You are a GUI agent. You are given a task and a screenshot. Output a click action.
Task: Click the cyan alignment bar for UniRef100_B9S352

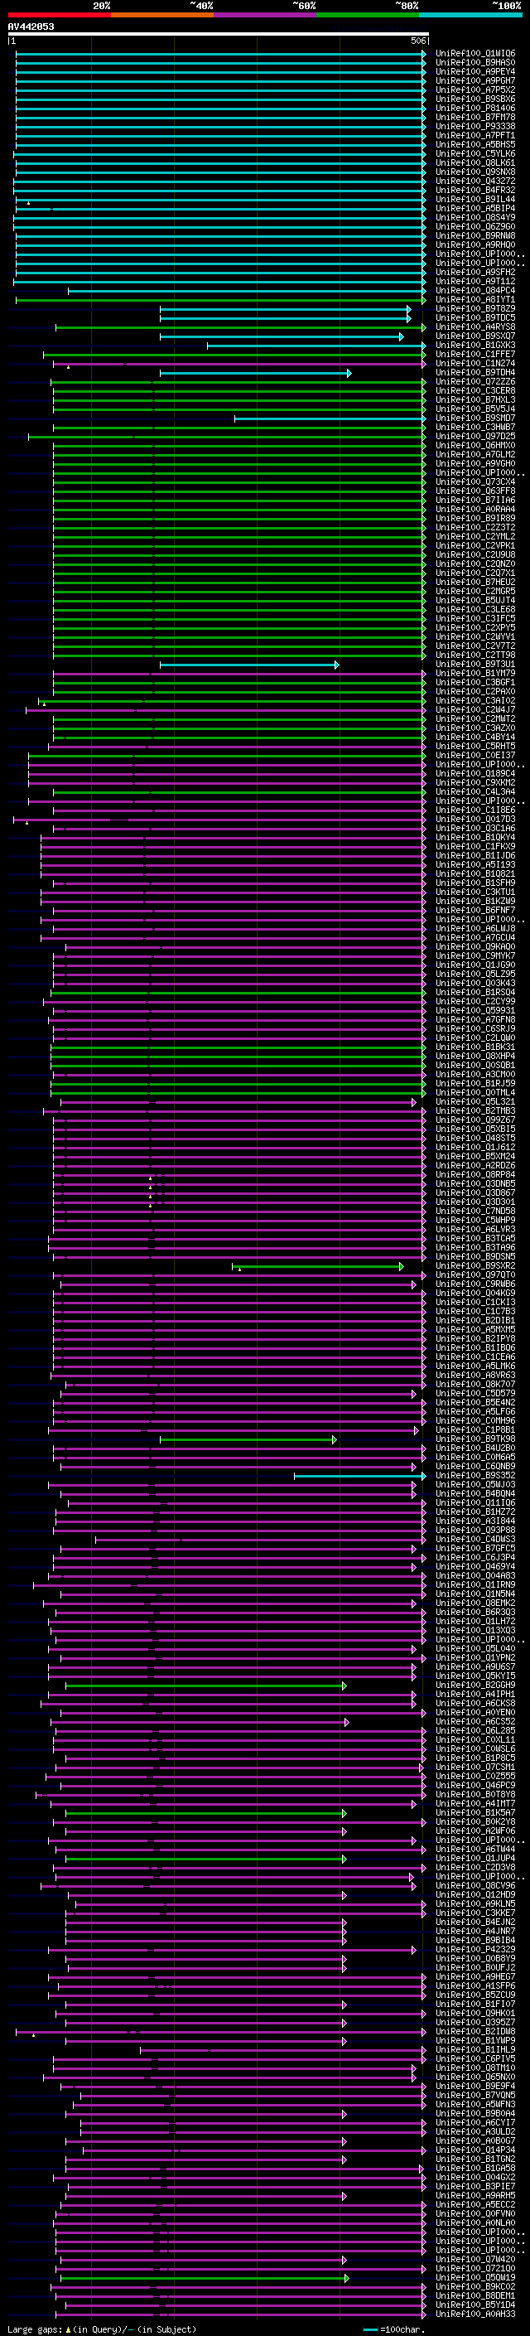coord(359,1475)
